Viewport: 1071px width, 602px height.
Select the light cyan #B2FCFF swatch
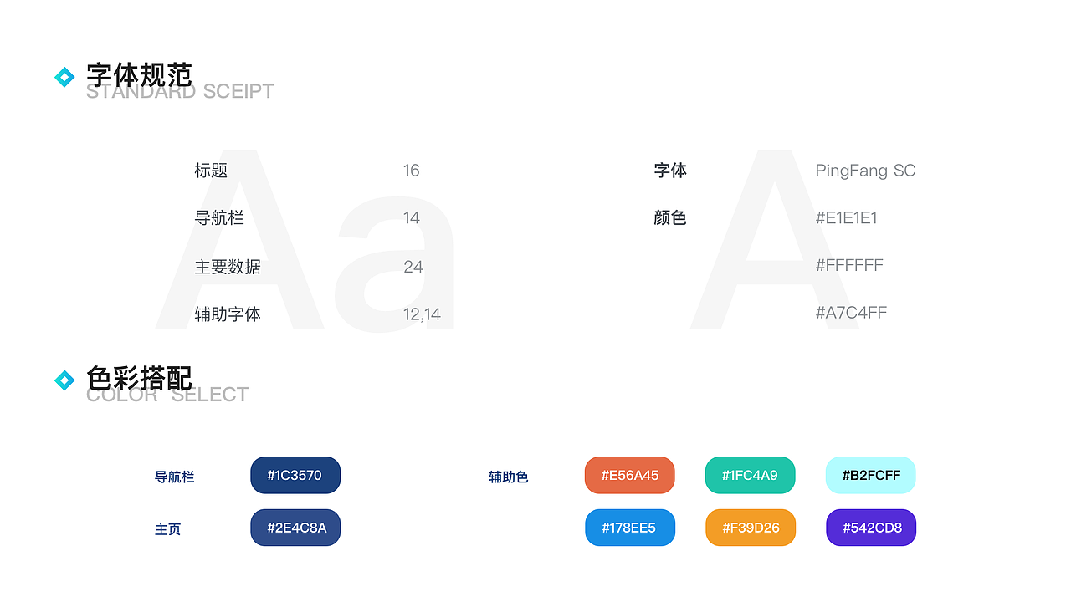pyautogui.click(x=871, y=475)
